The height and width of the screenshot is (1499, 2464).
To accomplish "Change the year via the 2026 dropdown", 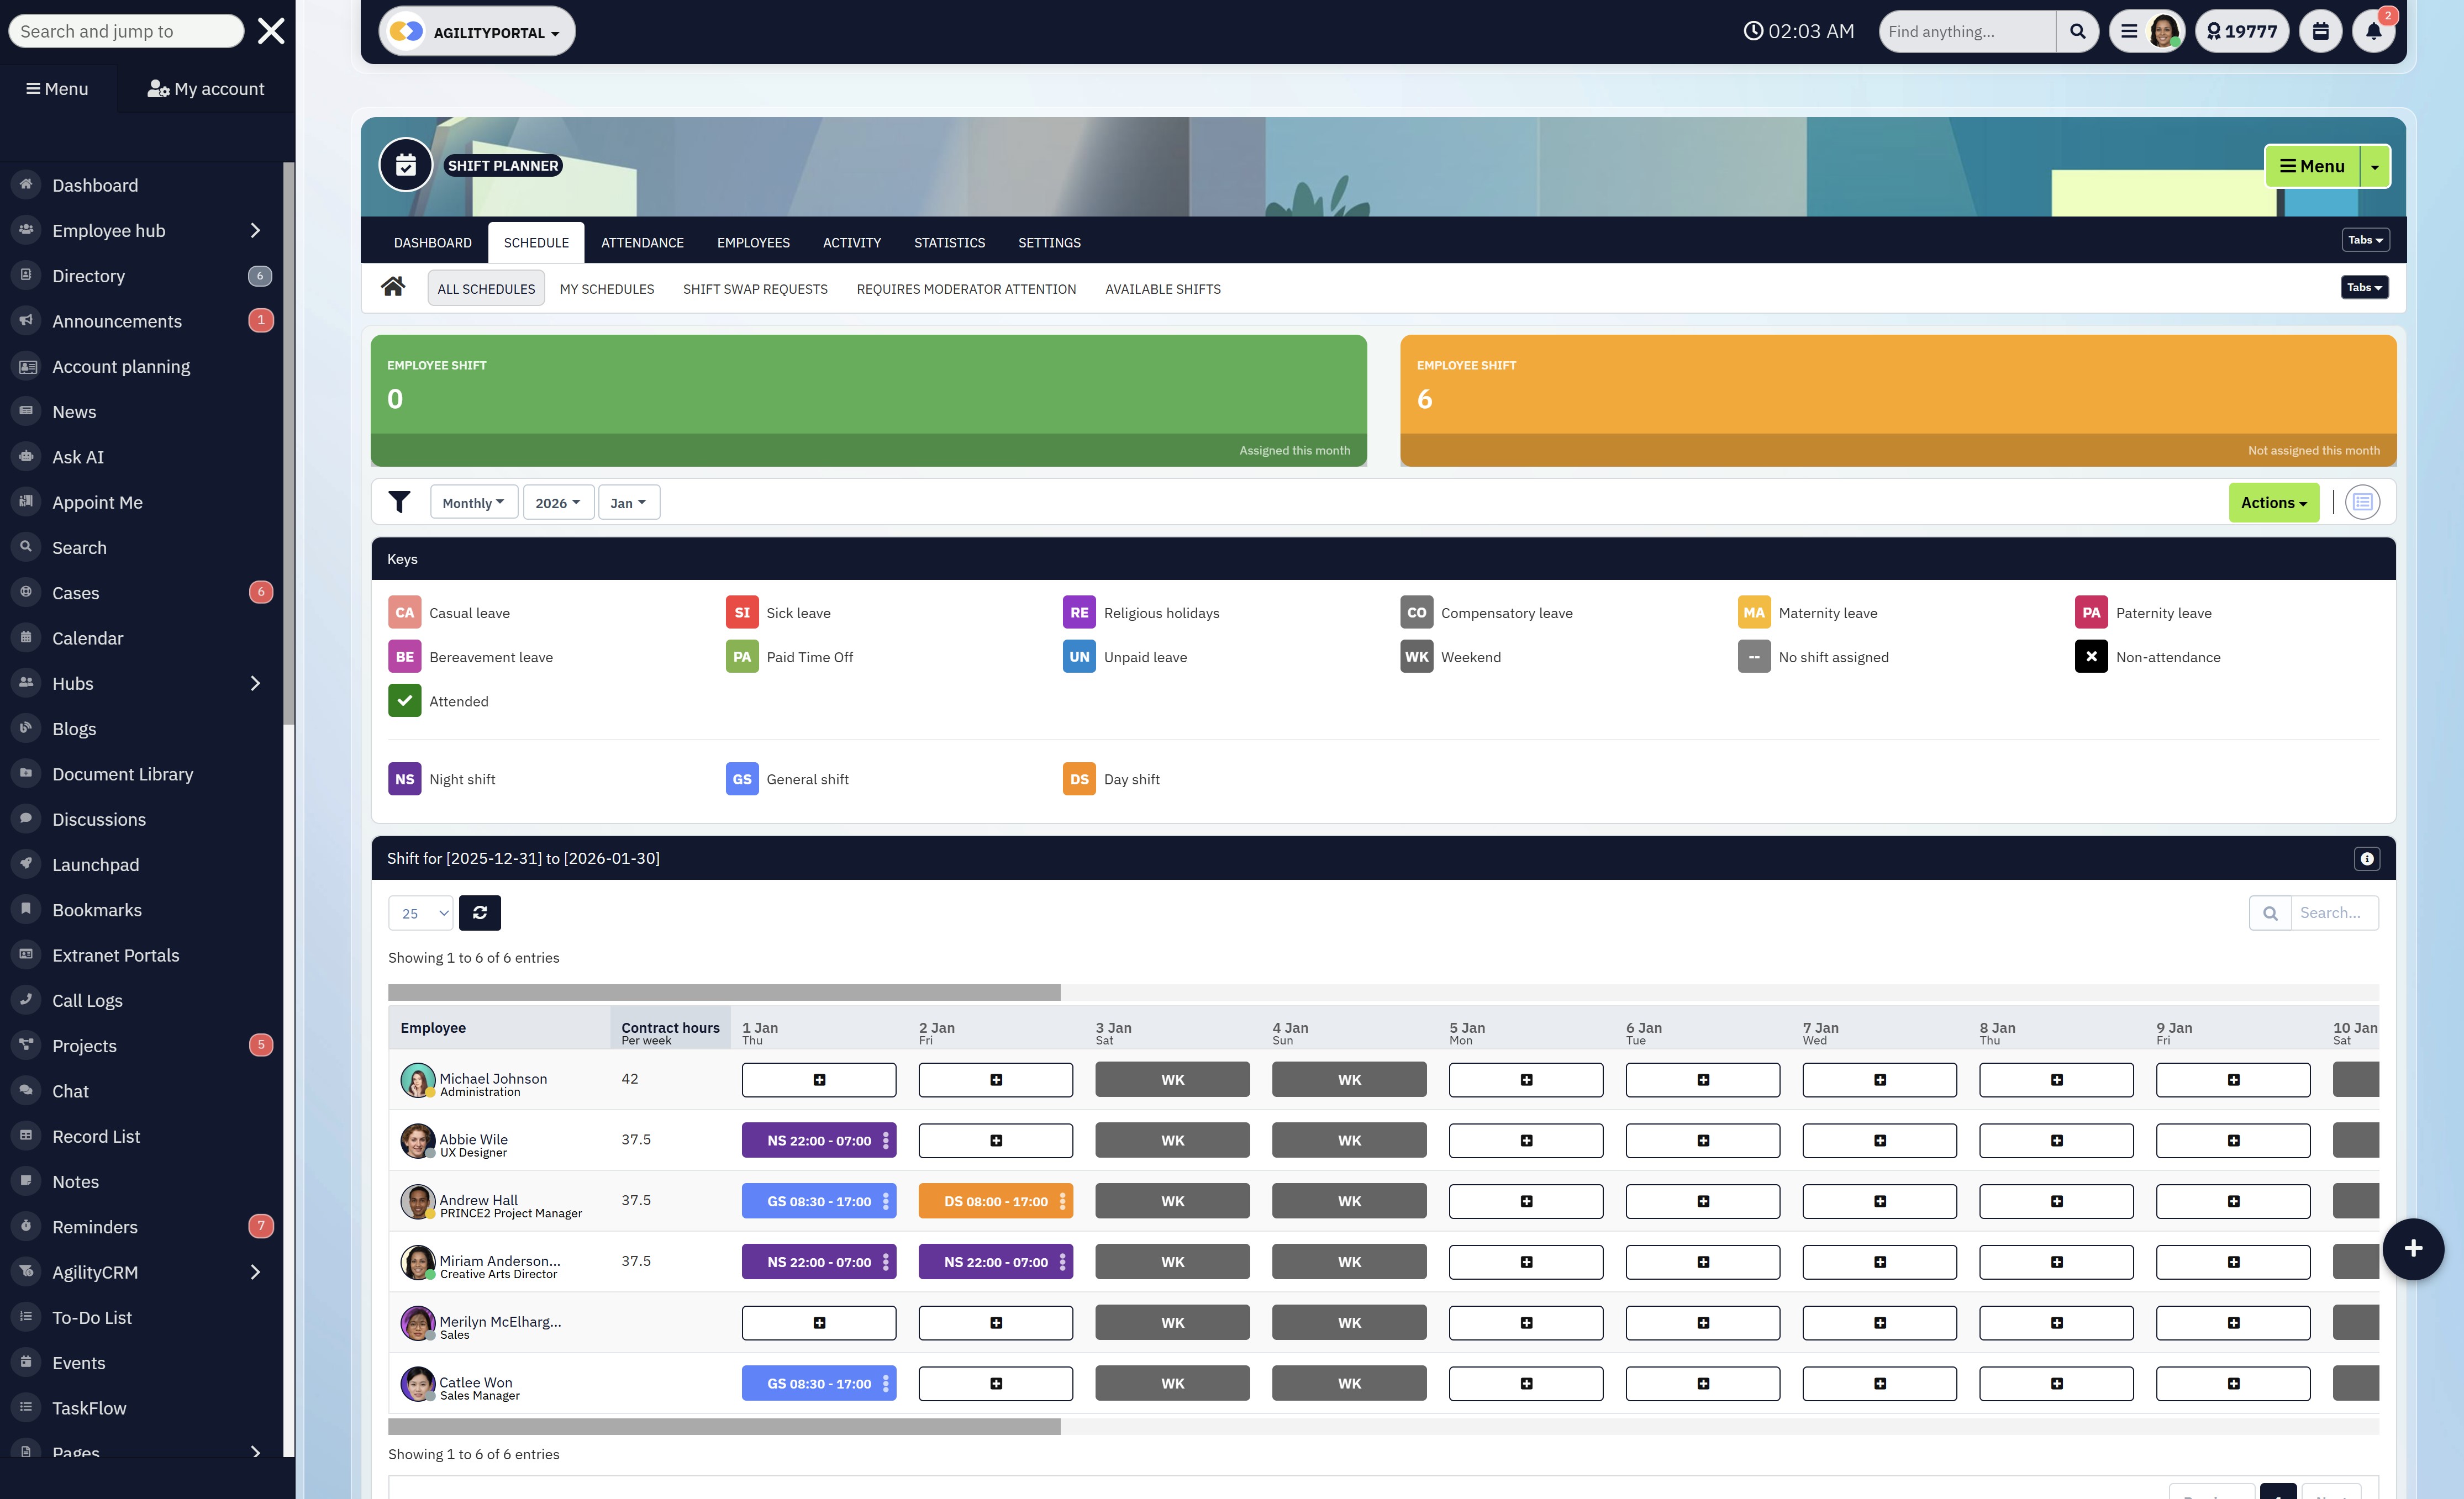I will [x=557, y=502].
